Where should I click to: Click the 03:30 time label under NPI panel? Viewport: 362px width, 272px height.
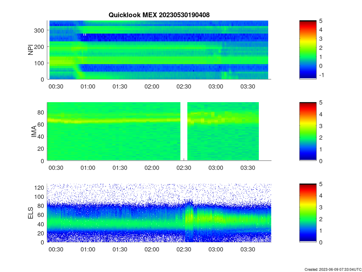(x=248, y=86)
